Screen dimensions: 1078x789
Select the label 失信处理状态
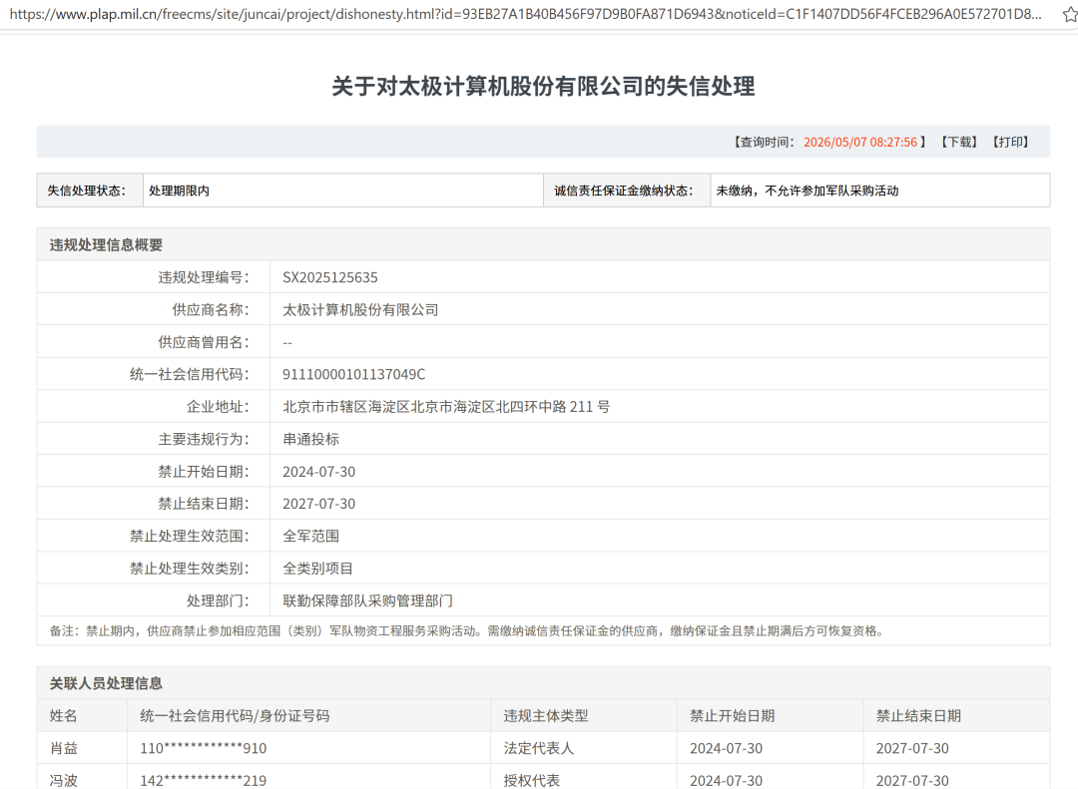(87, 192)
